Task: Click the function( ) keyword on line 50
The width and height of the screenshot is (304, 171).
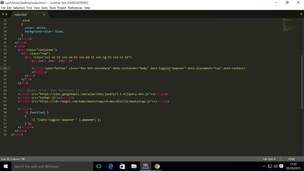Action: (39, 113)
